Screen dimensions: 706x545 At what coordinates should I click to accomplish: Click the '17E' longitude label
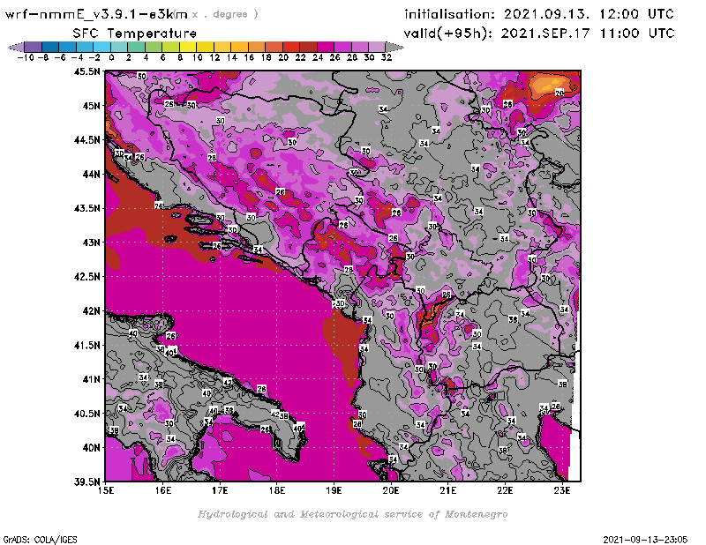[x=220, y=490]
